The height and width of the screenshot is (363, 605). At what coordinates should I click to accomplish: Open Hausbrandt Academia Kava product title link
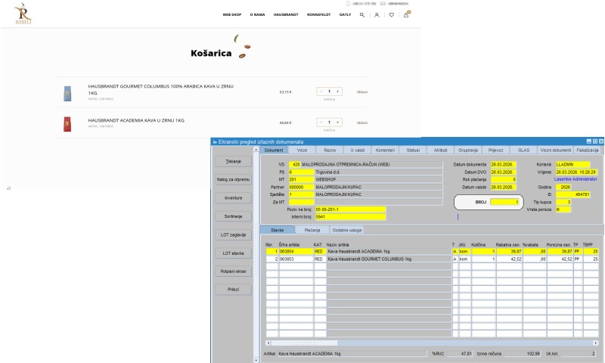click(136, 120)
